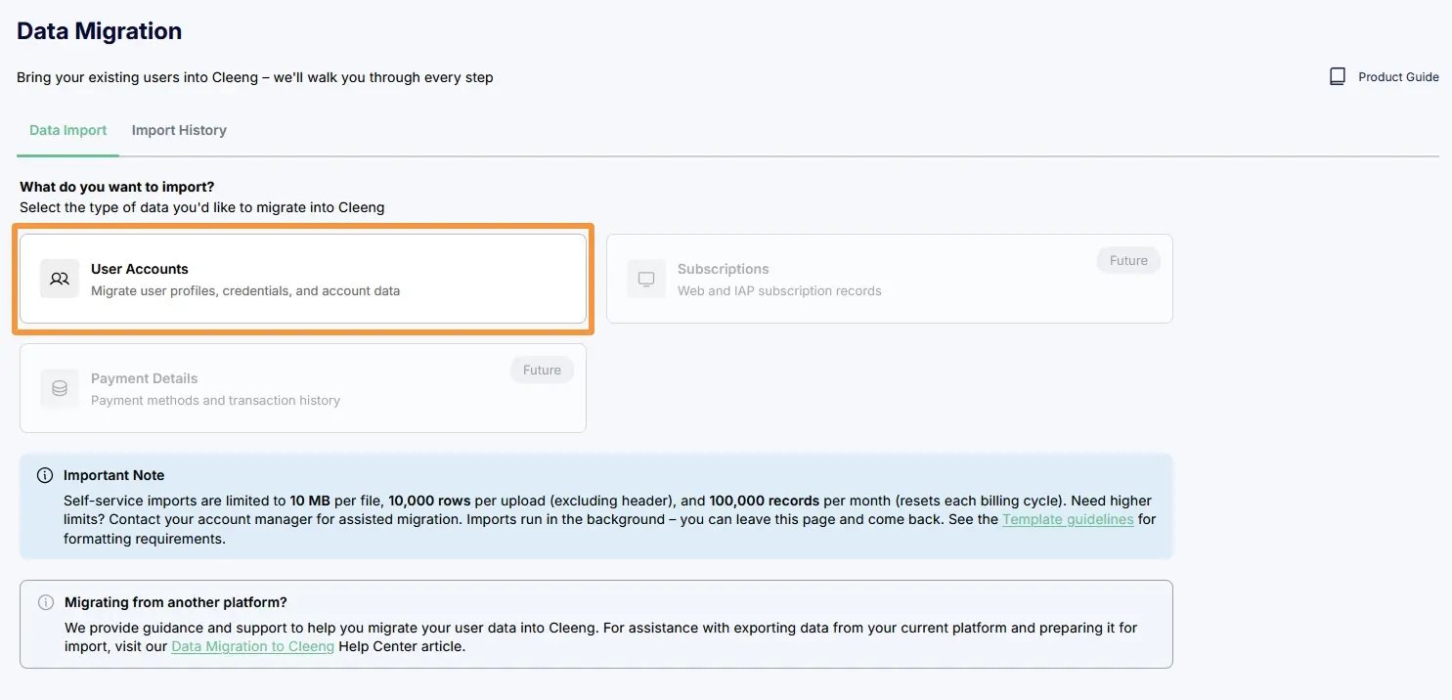This screenshot has width=1452, height=700.
Task: Select the Subscriptions import card
Action: 890,279
